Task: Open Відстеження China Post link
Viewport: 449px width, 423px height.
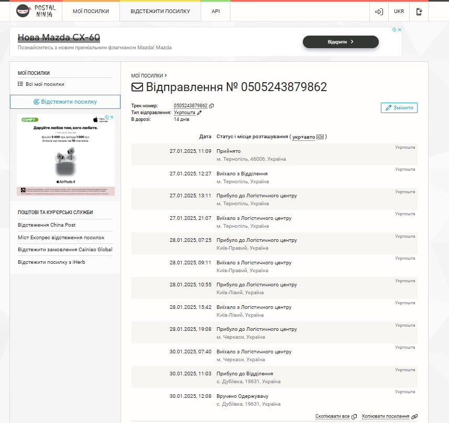Action: (47, 225)
